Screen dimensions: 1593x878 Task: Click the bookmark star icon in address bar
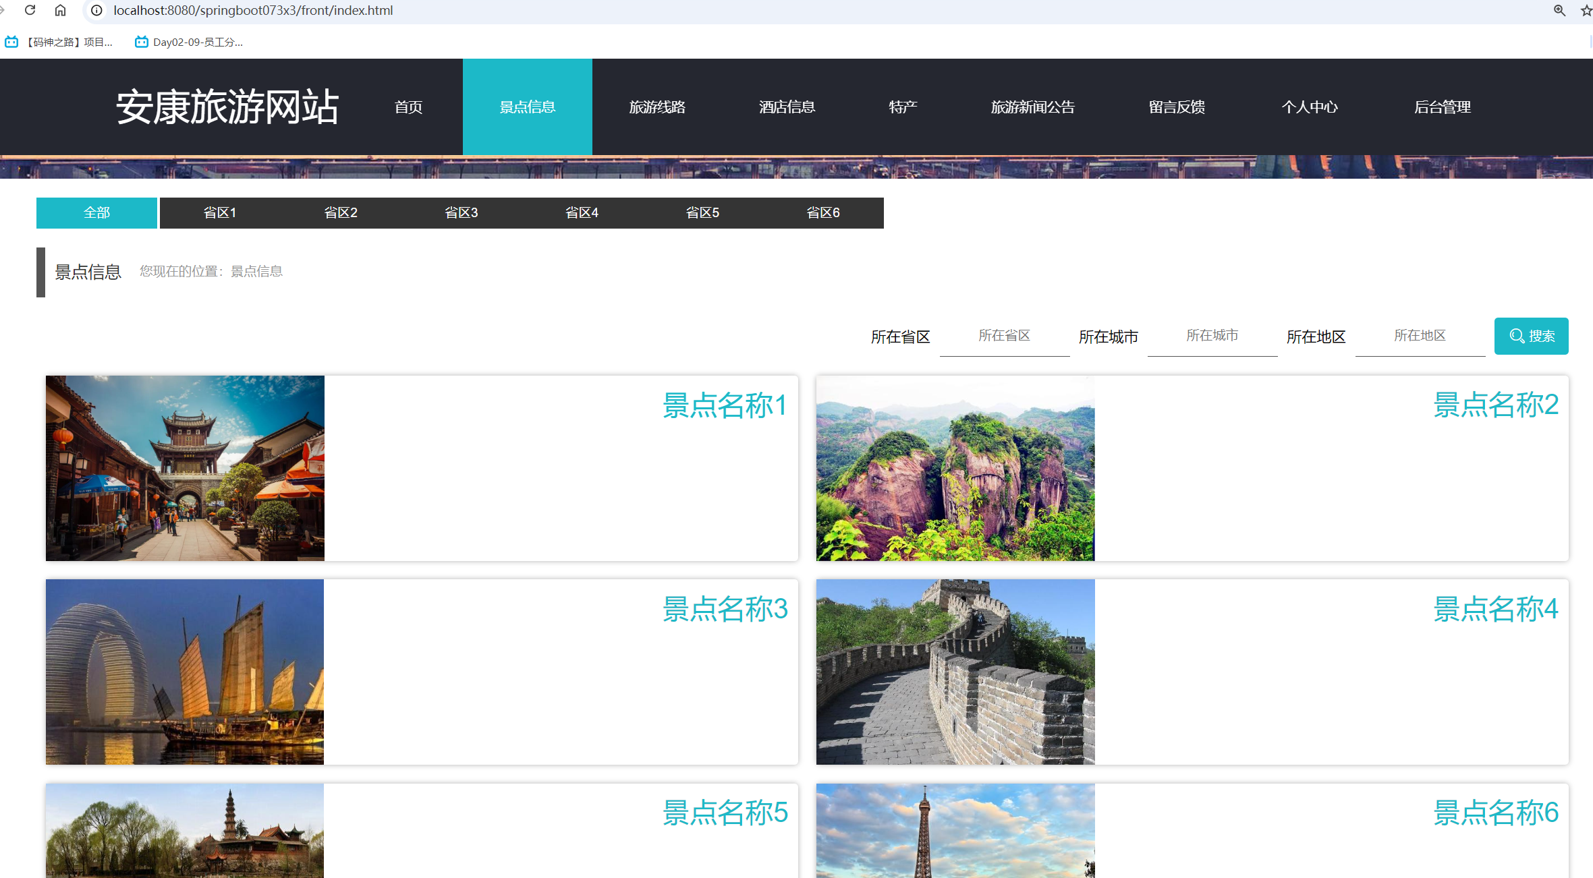(x=1584, y=10)
